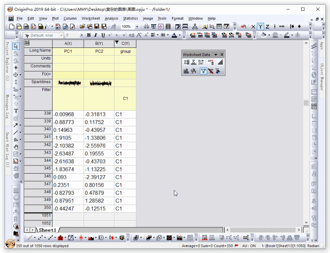
Task: Close the Worksheet Data floating panel
Action: click(222, 55)
